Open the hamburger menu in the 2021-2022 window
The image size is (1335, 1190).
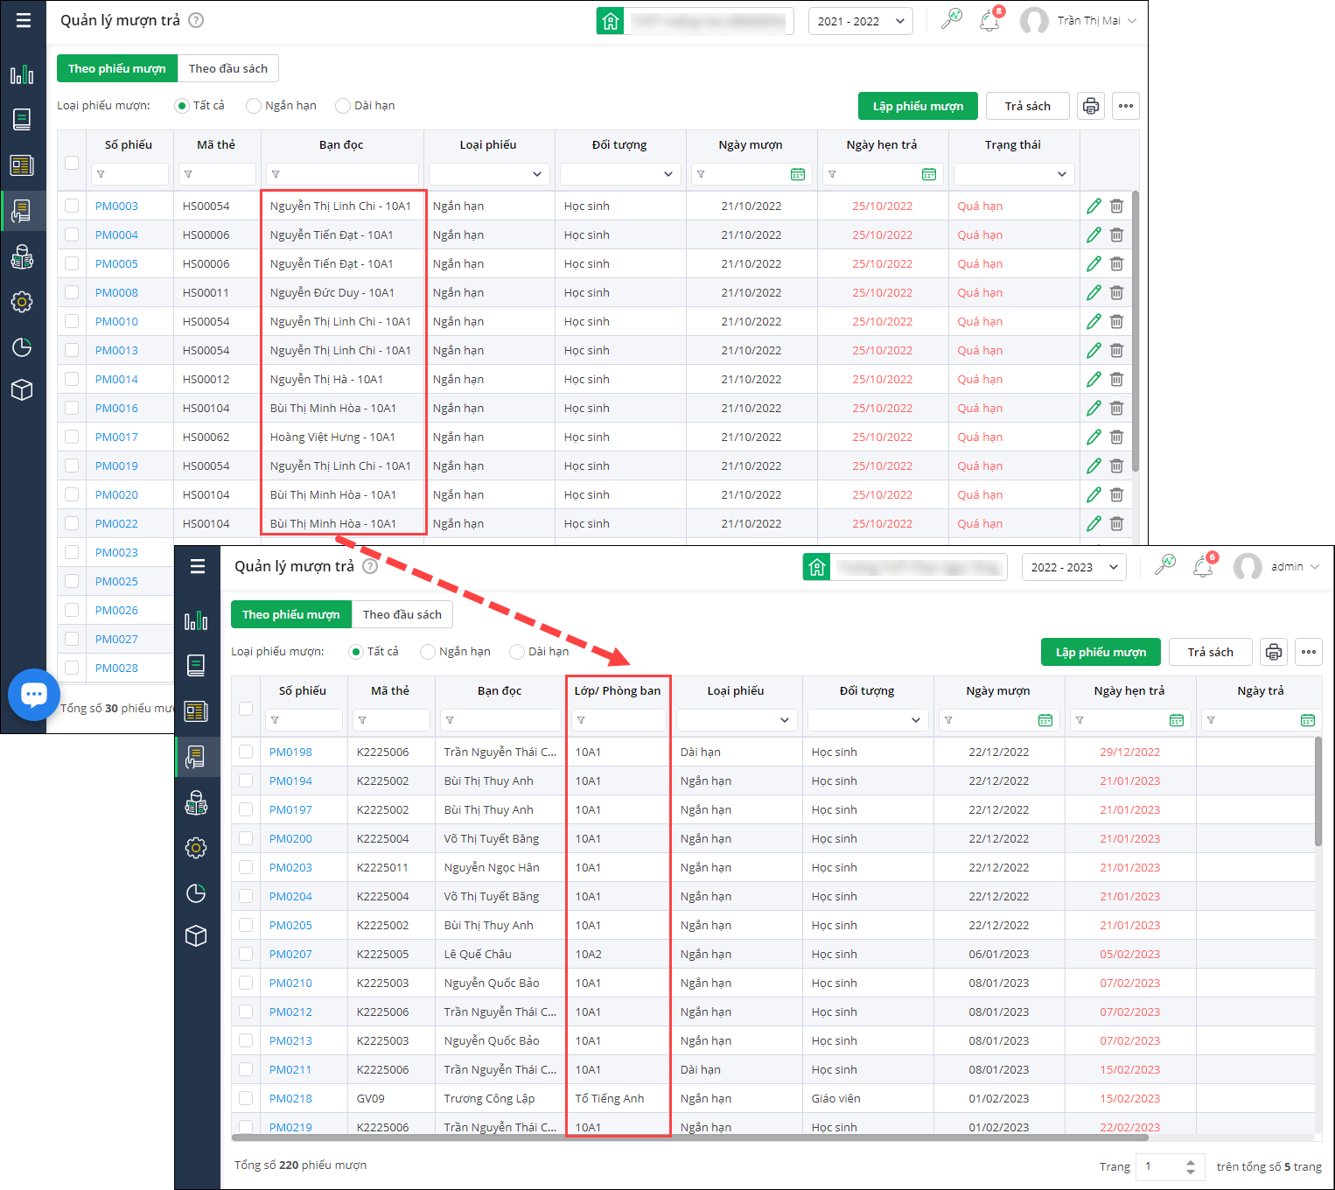point(24,20)
